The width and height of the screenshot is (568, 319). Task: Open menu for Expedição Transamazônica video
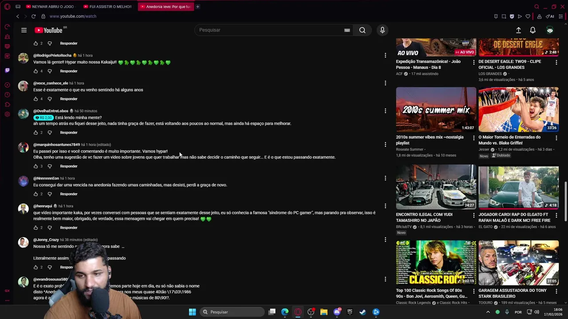tap(473, 62)
